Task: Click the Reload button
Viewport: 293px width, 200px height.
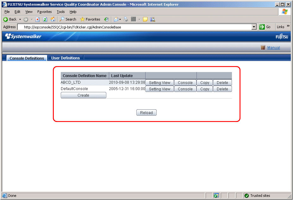Action: pyautogui.click(x=146, y=113)
